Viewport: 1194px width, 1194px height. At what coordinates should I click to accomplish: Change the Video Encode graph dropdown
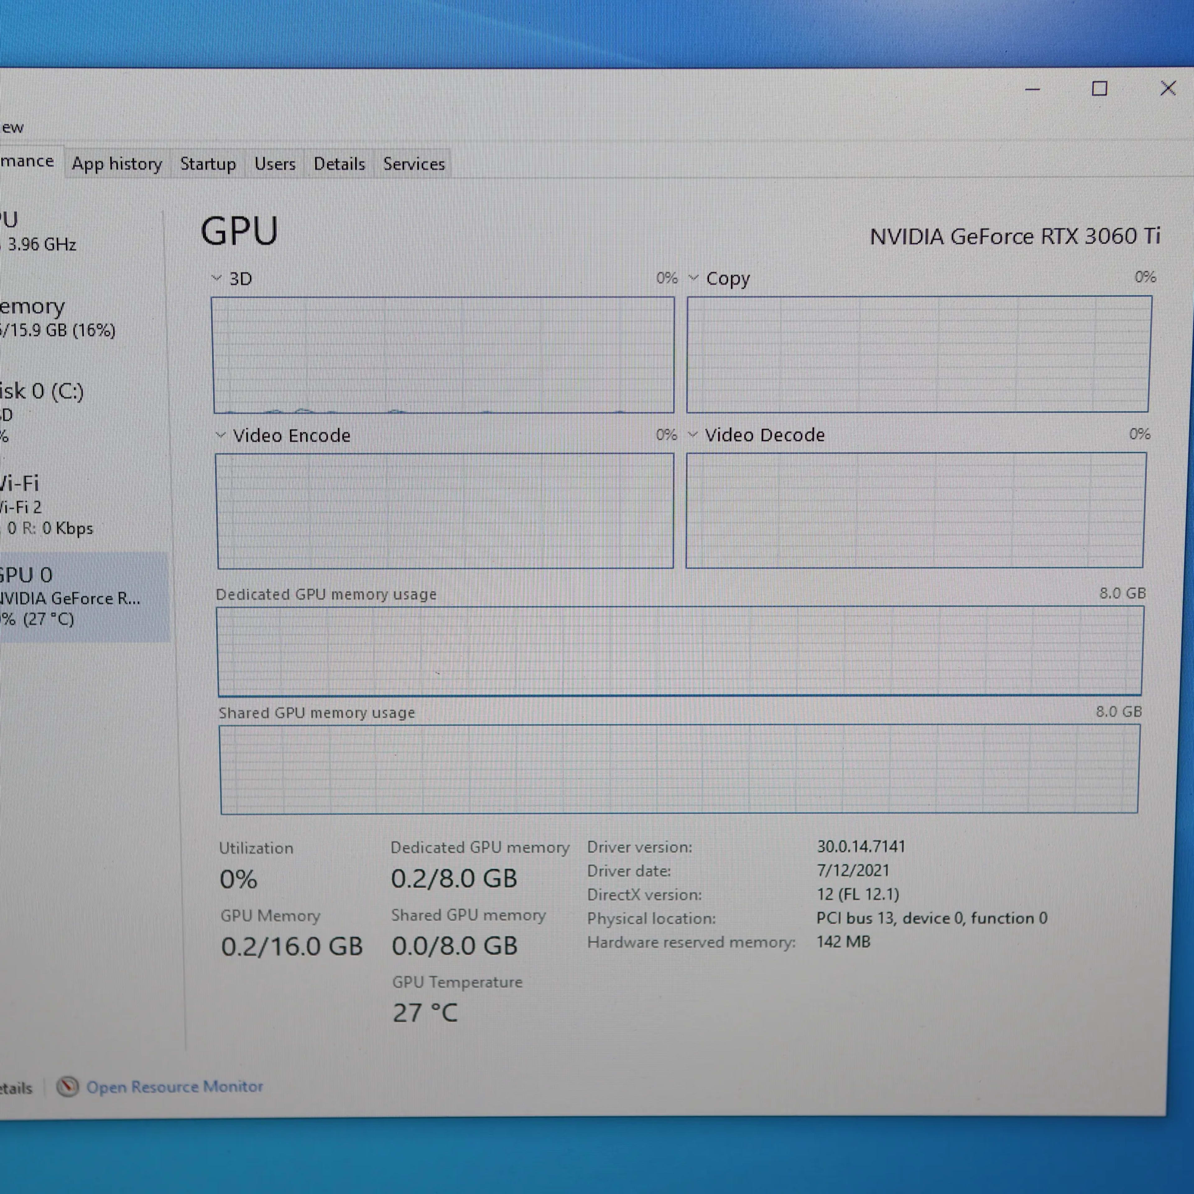pyautogui.click(x=221, y=435)
